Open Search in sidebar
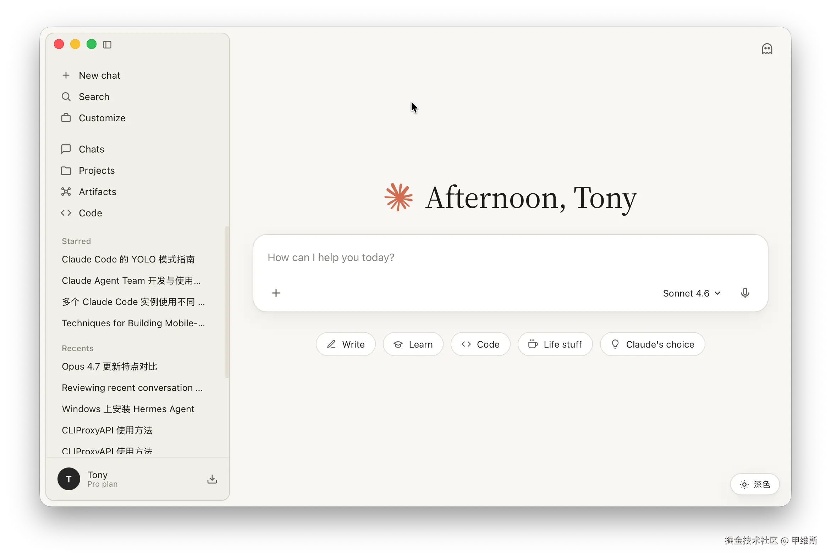 click(x=94, y=96)
